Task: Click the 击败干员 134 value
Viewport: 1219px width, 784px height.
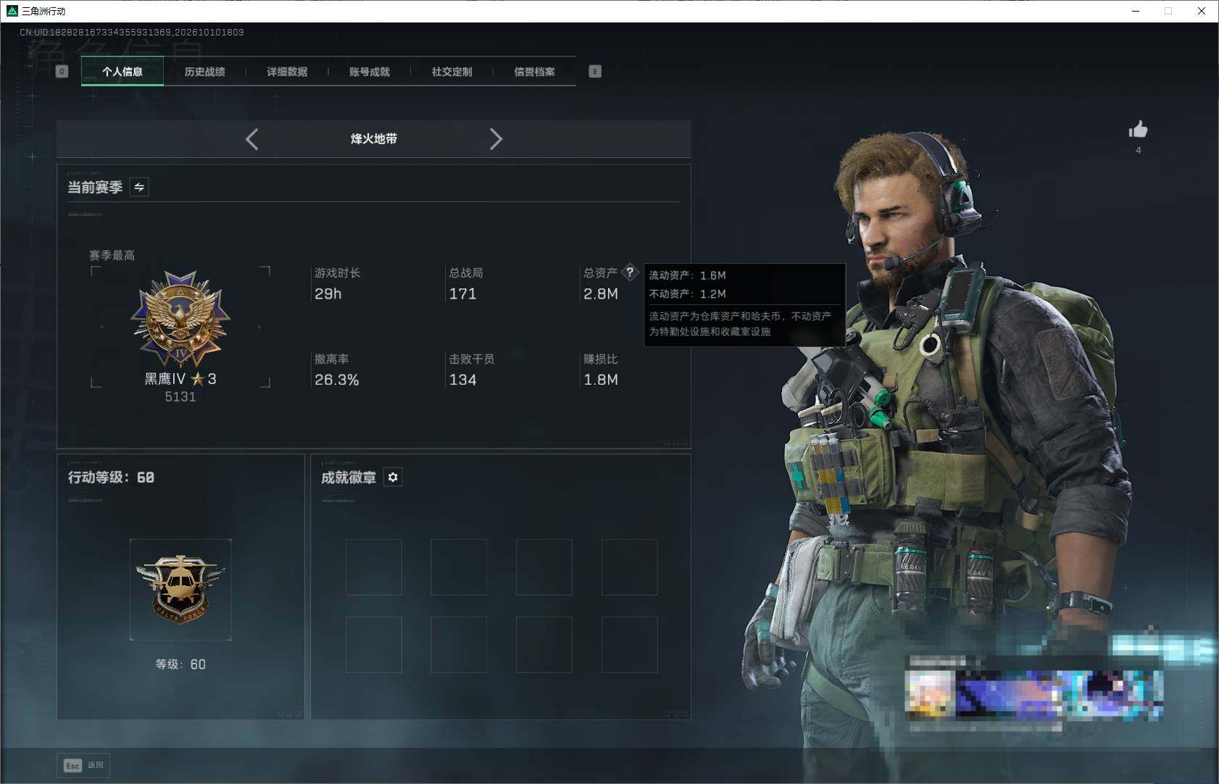Action: point(462,380)
